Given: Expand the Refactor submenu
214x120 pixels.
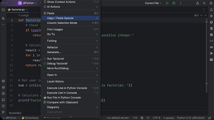Looking at the screenshot, I should (x=71, y=47).
